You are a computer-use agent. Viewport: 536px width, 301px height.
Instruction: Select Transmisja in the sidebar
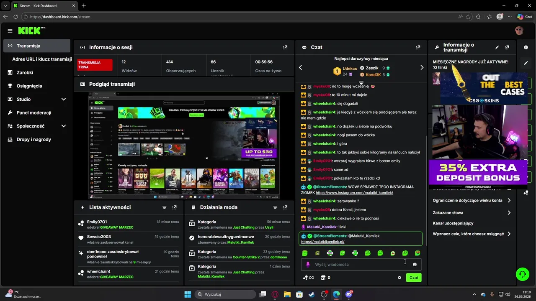(x=37, y=46)
